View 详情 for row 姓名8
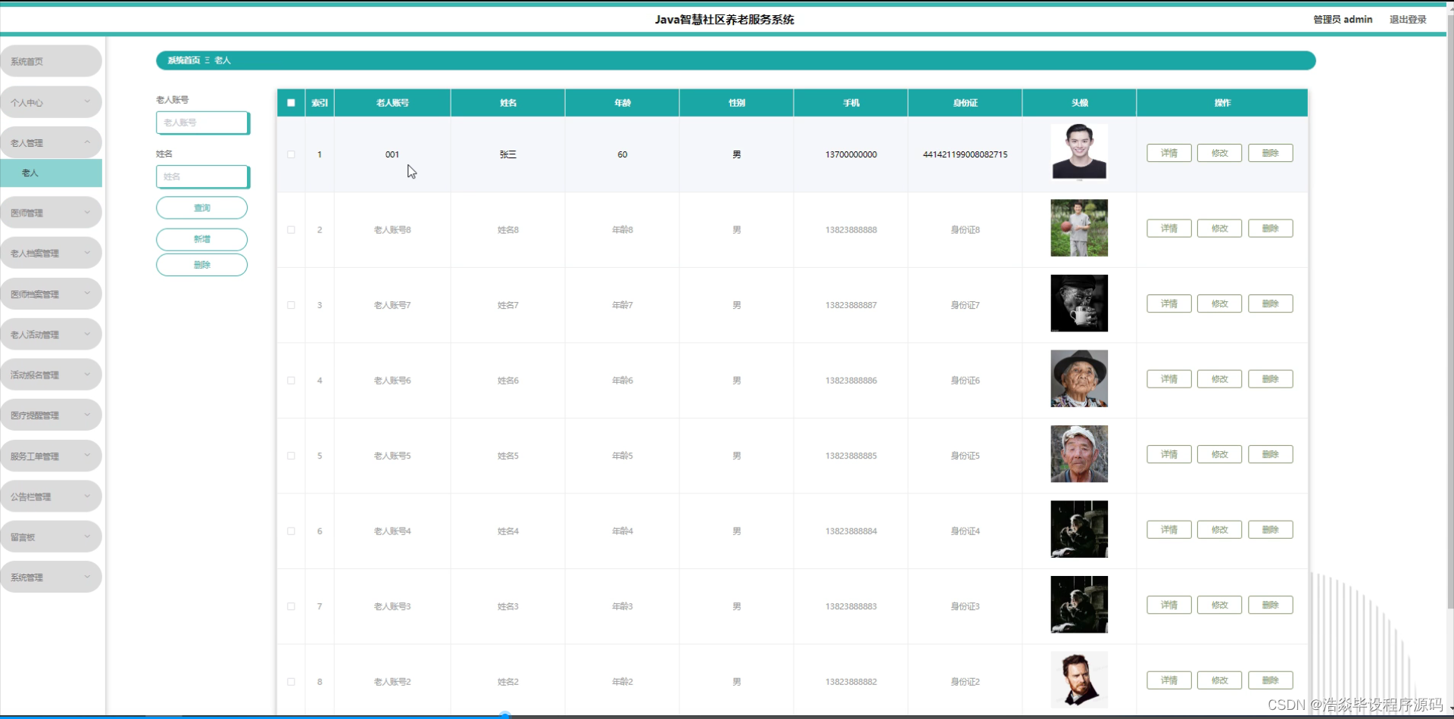The height and width of the screenshot is (719, 1454). tap(1169, 228)
